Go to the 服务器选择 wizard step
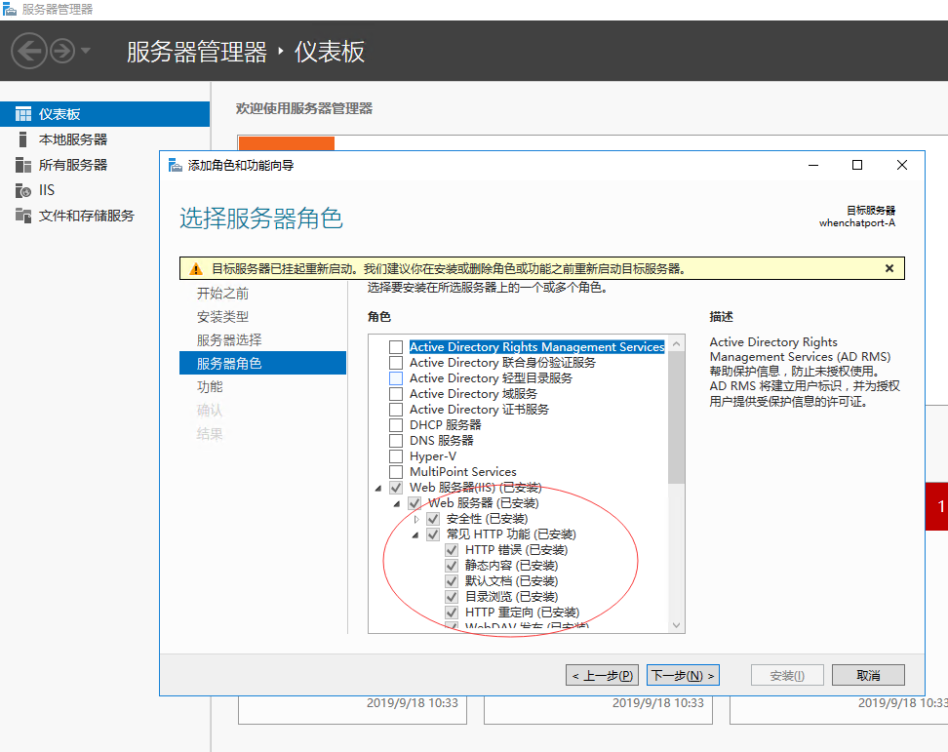Viewport: 948px width, 752px height. click(x=229, y=340)
